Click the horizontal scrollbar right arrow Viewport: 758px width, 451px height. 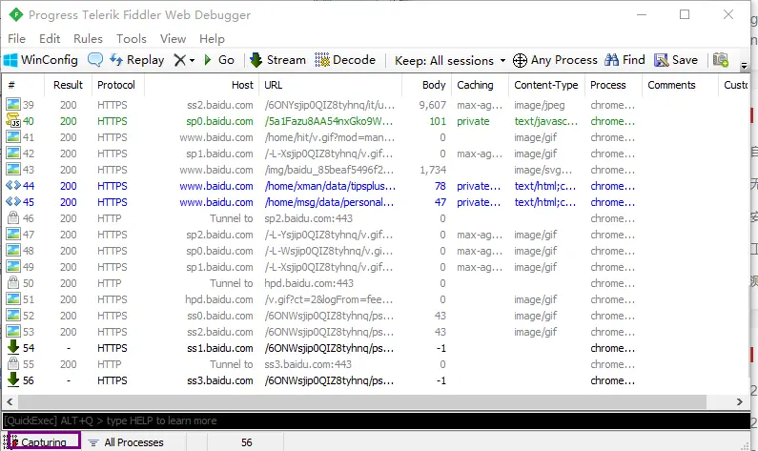point(740,401)
